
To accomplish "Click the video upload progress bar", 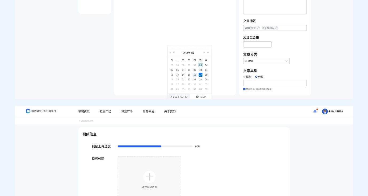I will (155, 146).
